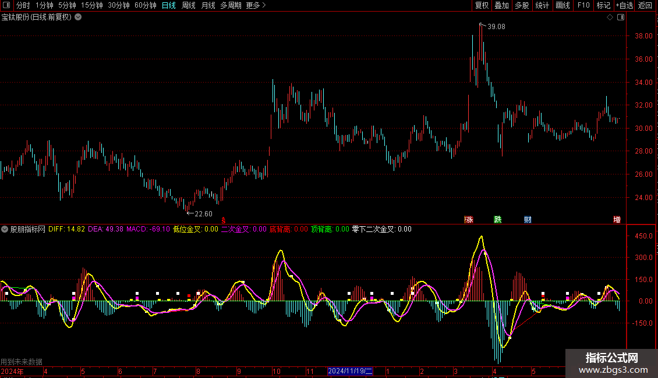Click the 股朋指标网 indicator name
The image size is (658, 378).
click(28, 229)
